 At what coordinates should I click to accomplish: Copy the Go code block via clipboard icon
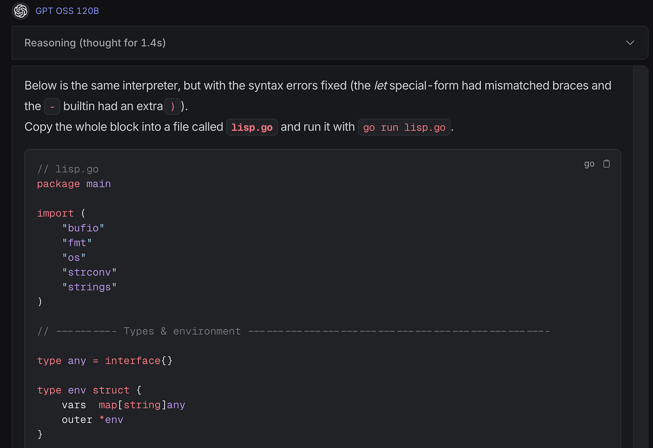(606, 164)
